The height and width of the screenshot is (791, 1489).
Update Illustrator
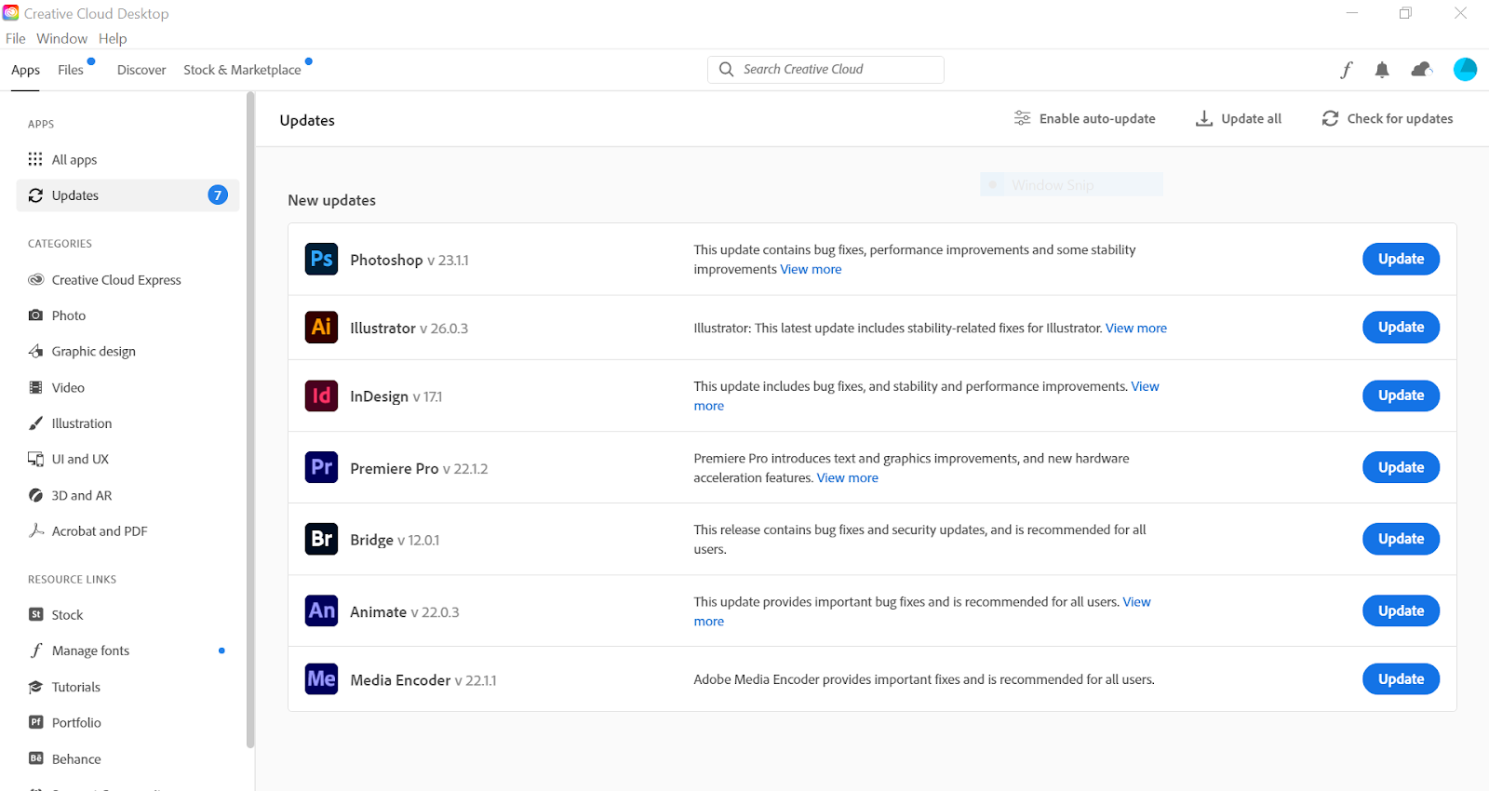(x=1401, y=327)
